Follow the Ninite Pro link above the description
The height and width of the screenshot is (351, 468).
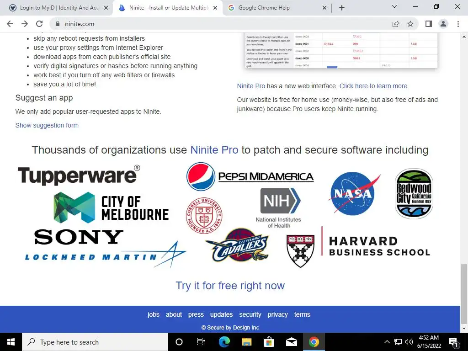point(251,86)
